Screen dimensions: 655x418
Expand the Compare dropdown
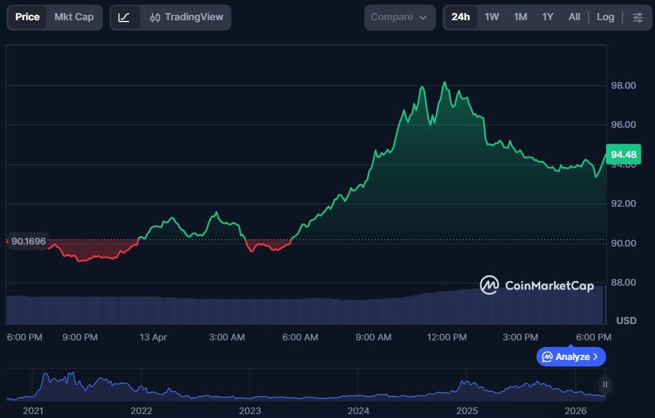(400, 17)
